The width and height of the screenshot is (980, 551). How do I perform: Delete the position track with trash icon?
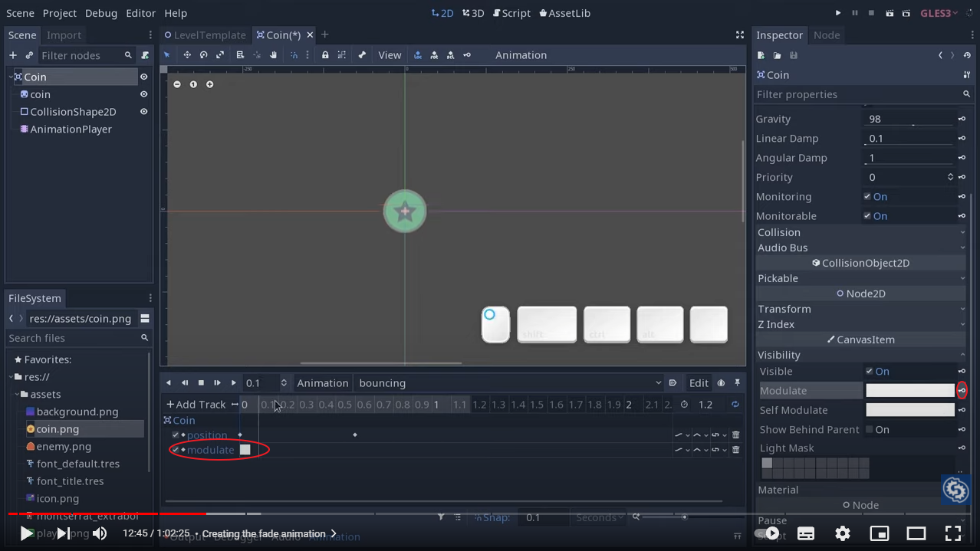pos(736,435)
